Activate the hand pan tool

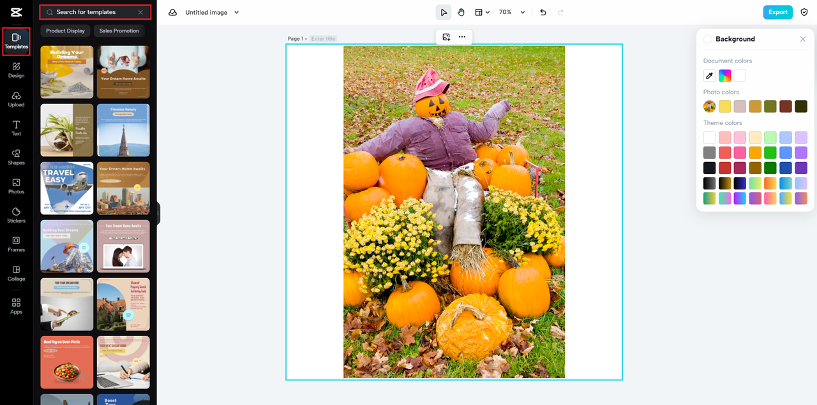(x=461, y=12)
